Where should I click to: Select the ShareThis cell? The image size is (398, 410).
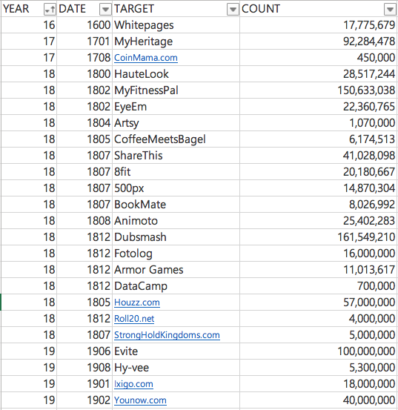pyautogui.click(x=176, y=156)
